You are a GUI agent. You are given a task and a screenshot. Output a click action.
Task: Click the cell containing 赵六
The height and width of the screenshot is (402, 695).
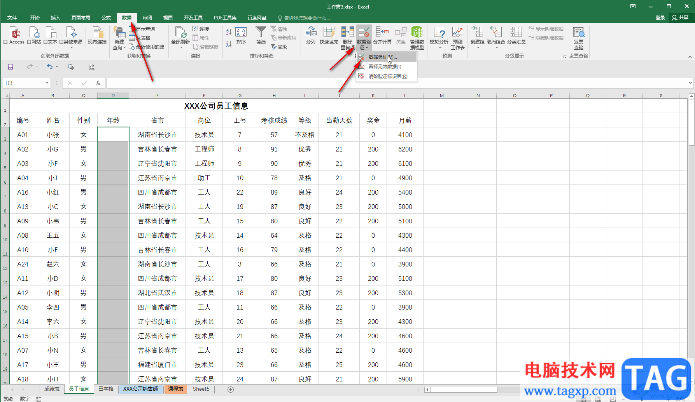pyautogui.click(x=53, y=264)
